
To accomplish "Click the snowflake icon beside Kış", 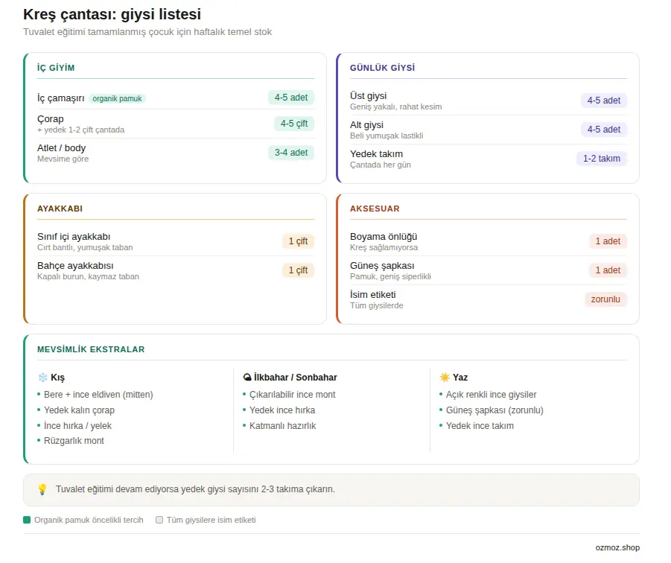I will click(x=42, y=378).
